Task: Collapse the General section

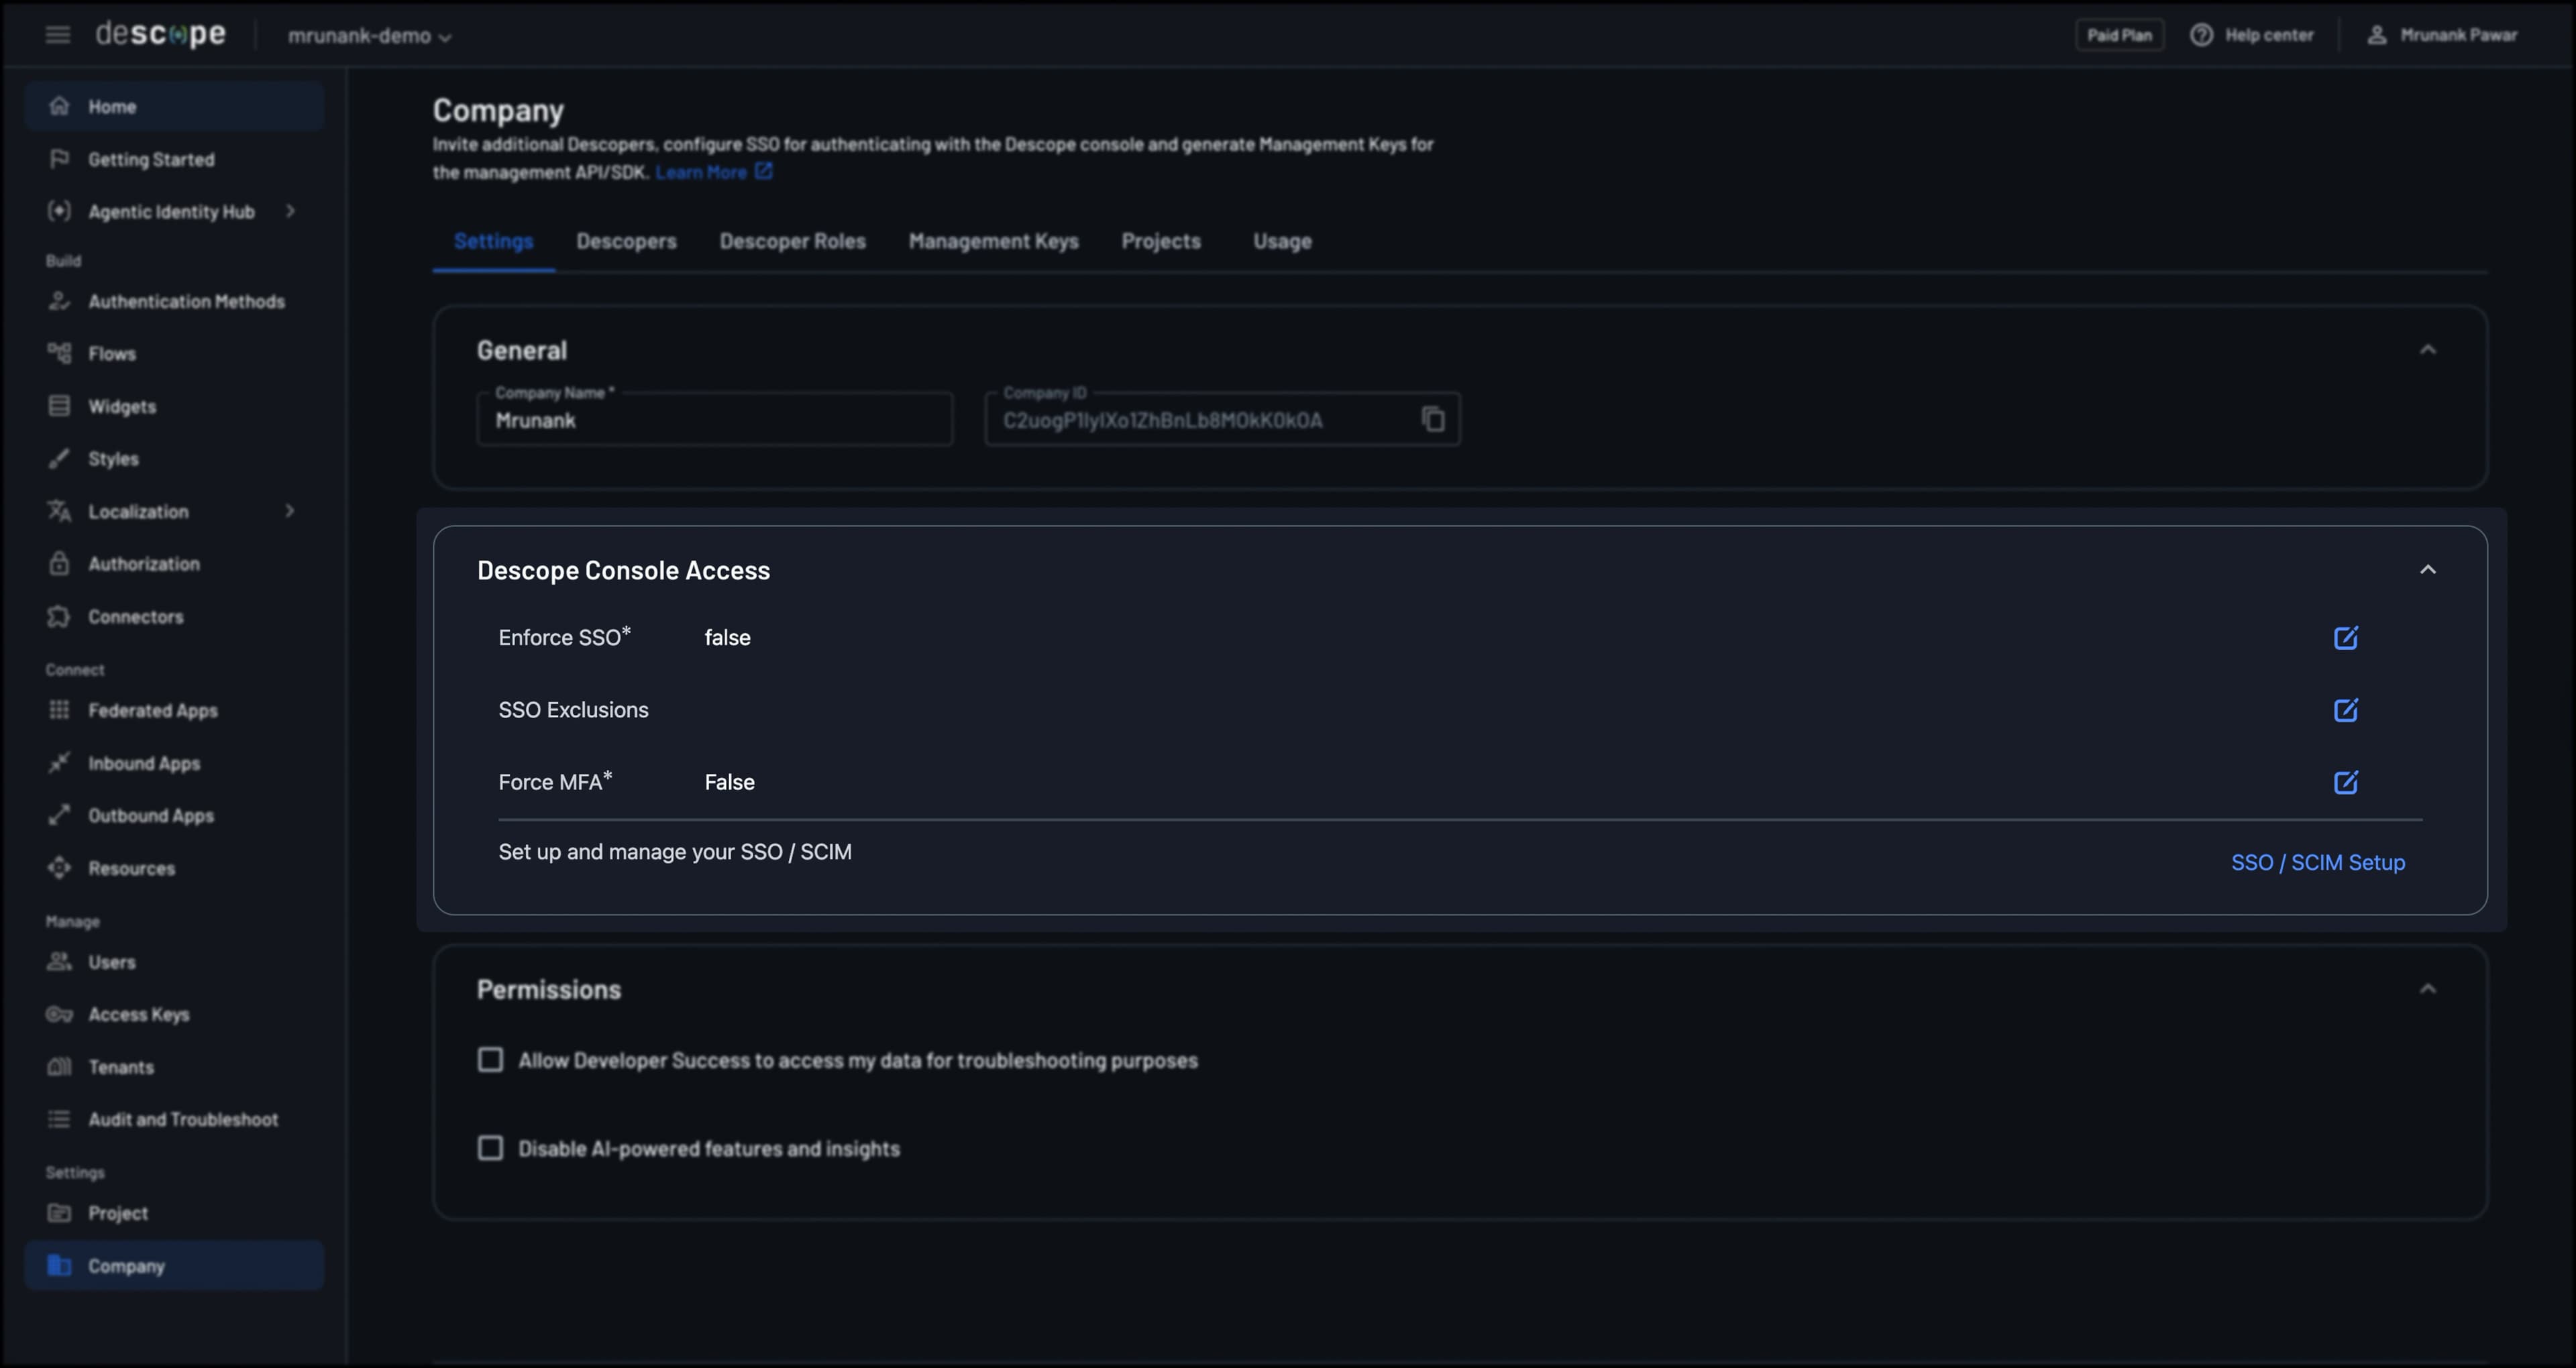Action: [x=2427, y=350]
